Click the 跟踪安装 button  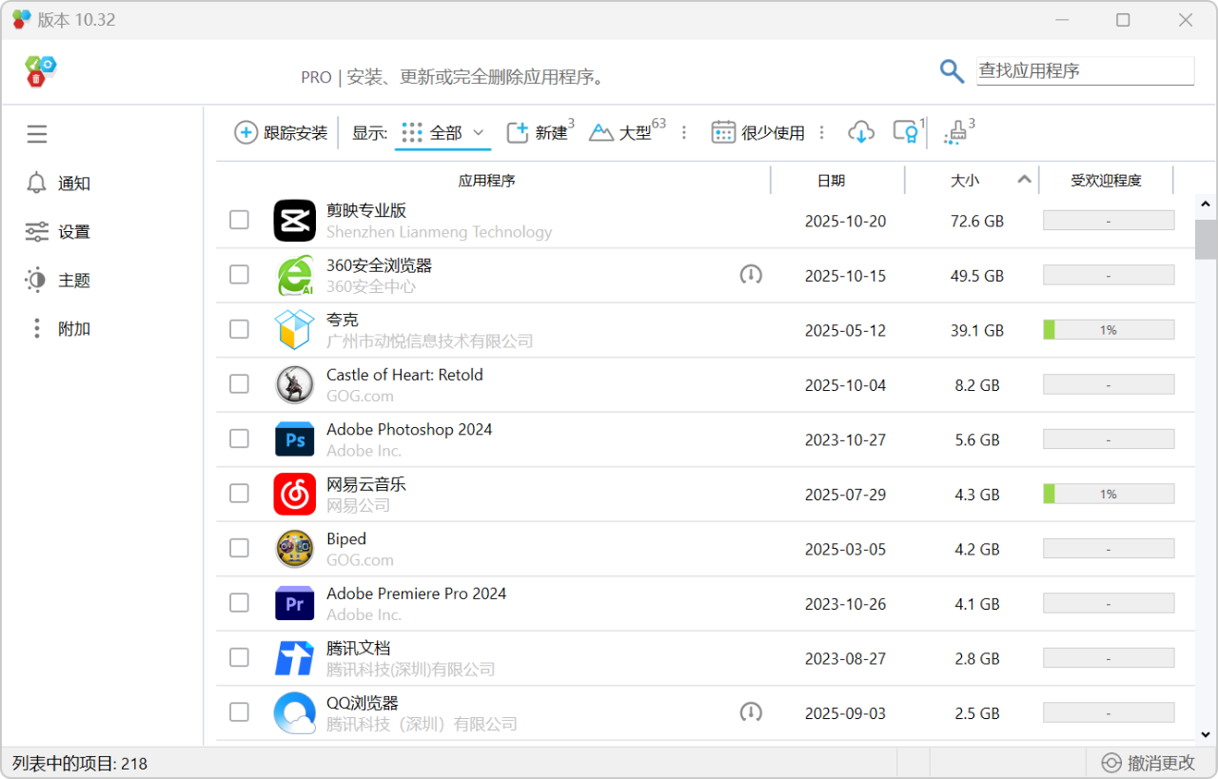click(x=282, y=133)
